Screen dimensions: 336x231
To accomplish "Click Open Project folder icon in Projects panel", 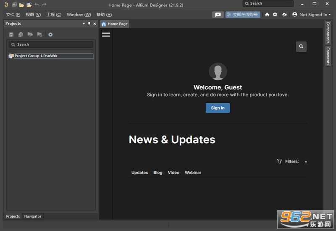I will pyautogui.click(x=30, y=34).
